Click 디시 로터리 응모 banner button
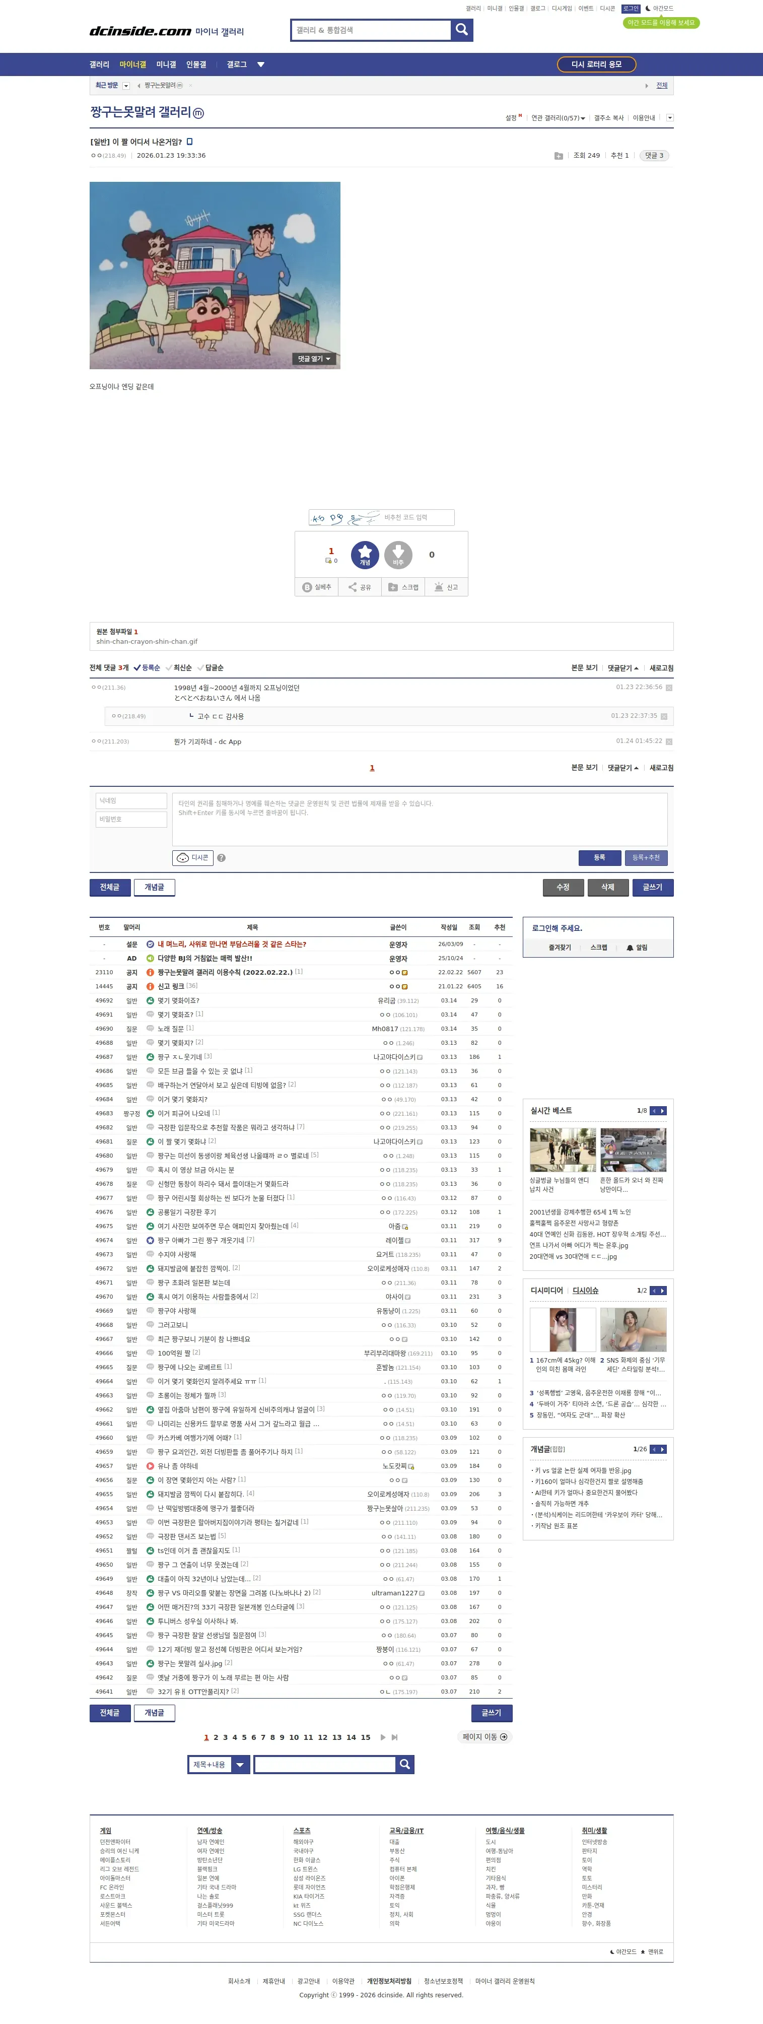The image size is (763, 2024). tap(596, 64)
